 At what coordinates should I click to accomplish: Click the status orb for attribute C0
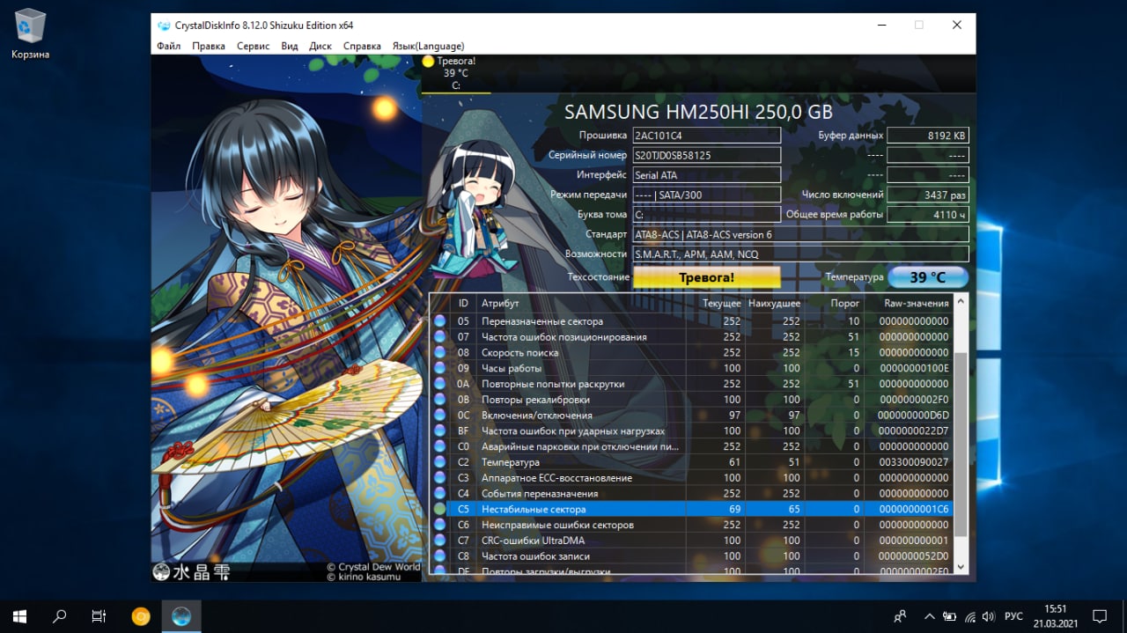pyautogui.click(x=439, y=446)
